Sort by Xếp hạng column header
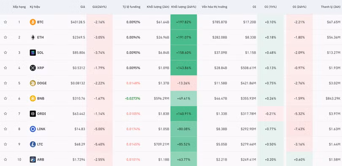 pos(19,7)
